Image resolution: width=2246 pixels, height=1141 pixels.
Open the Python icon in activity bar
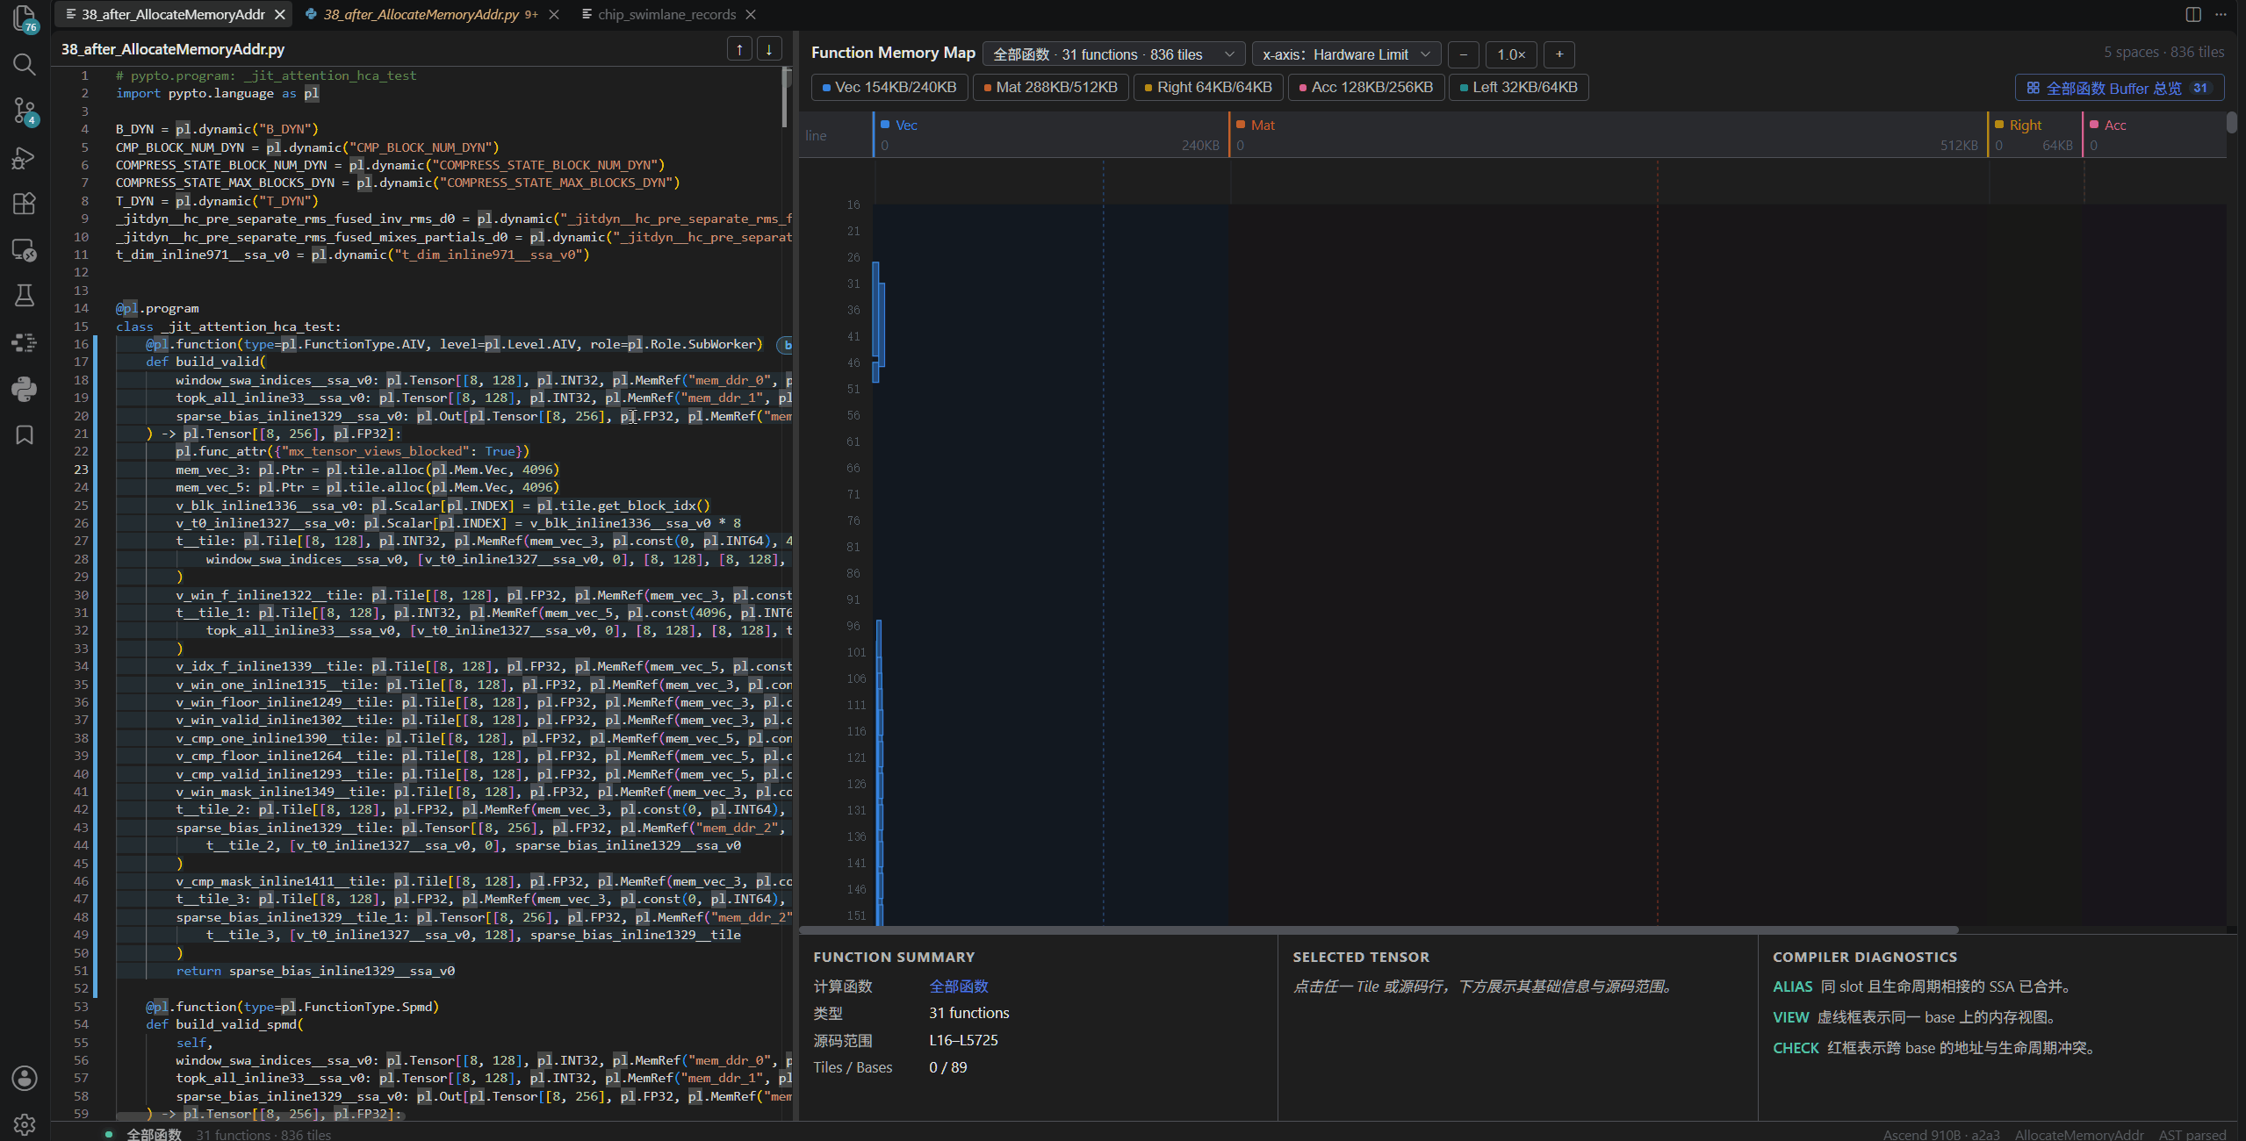tap(25, 389)
